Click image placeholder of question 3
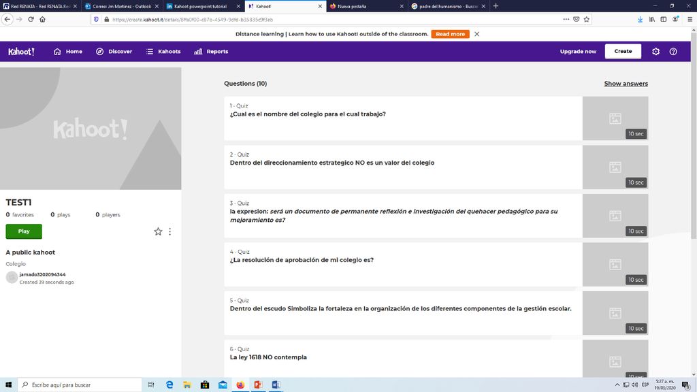The image size is (697, 392). [615, 216]
